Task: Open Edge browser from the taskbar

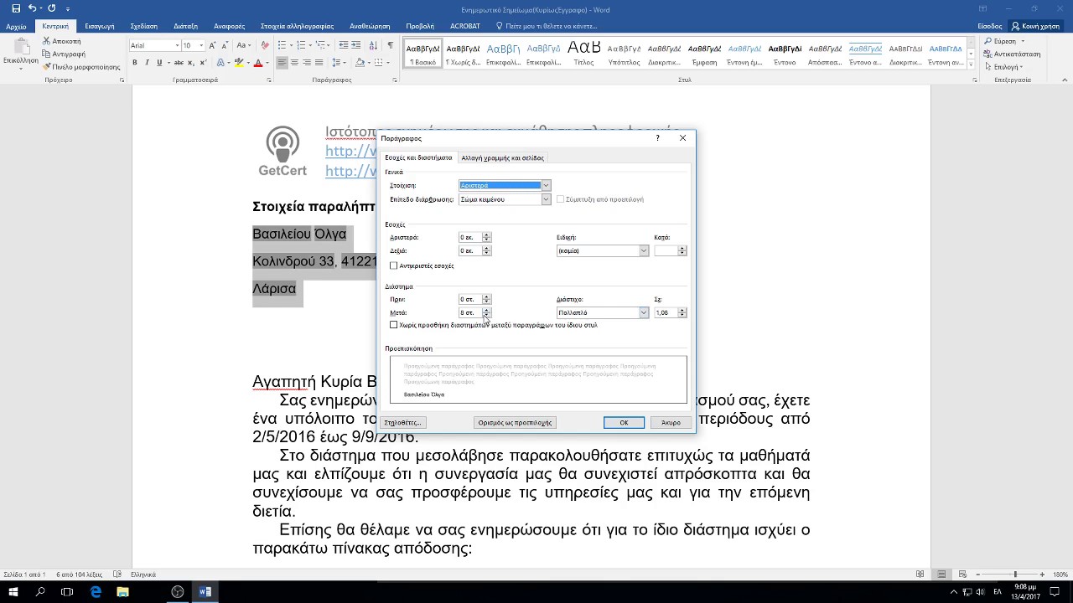Action: [96, 592]
